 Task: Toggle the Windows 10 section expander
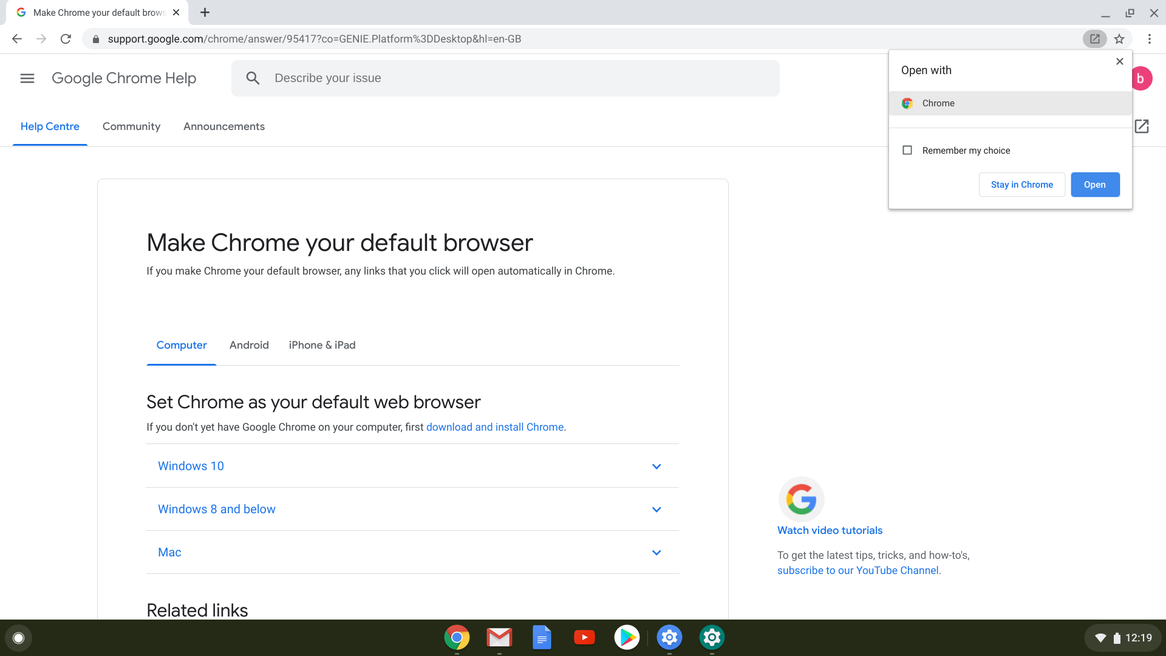pos(656,466)
